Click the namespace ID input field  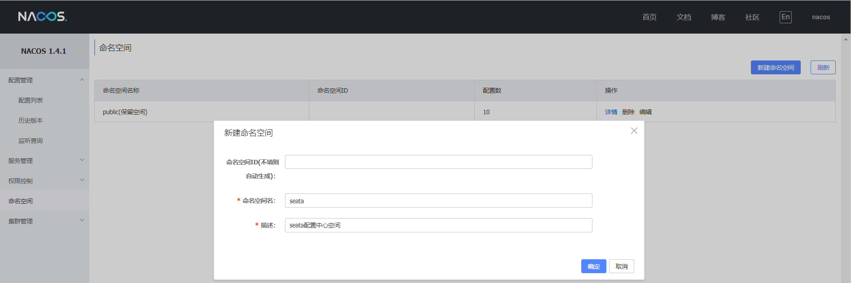coord(438,162)
